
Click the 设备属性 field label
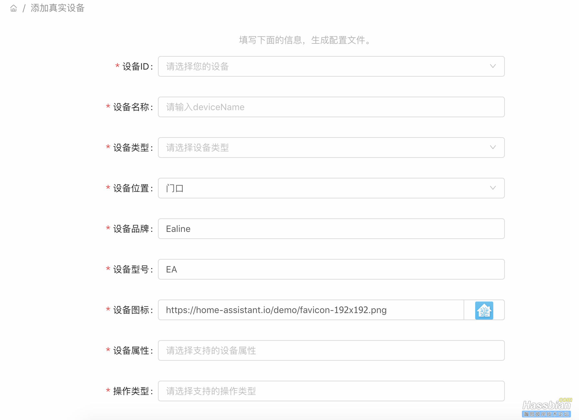click(x=133, y=351)
